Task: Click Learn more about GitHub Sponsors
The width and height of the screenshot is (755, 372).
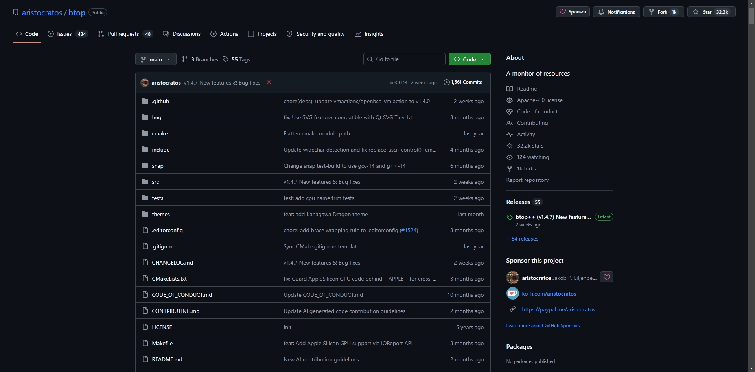Action: pyautogui.click(x=543, y=326)
